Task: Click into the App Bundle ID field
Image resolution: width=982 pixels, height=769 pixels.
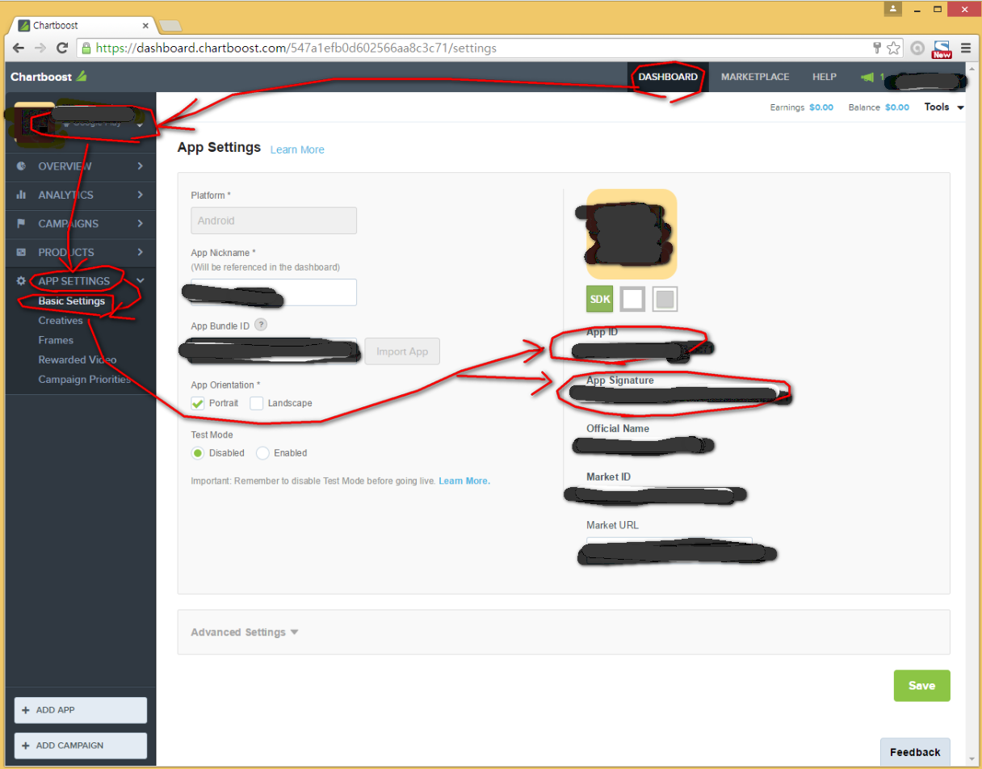Action: pyautogui.click(x=274, y=351)
